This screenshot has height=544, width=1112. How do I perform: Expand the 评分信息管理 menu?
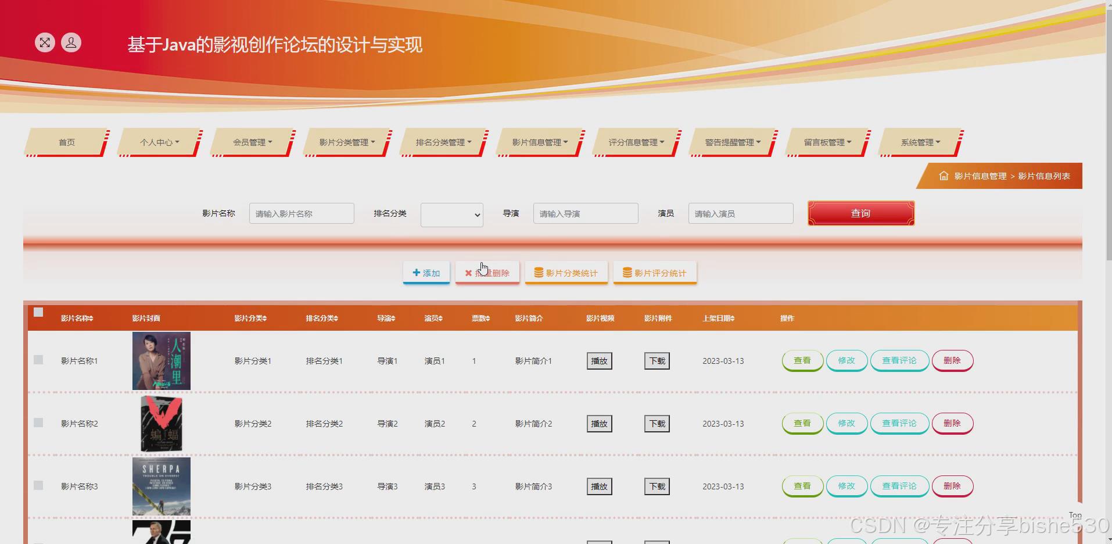click(636, 142)
